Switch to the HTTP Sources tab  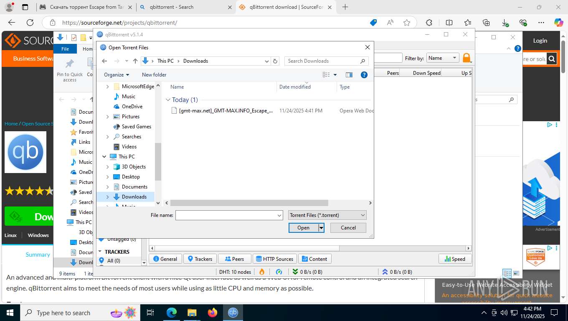[x=274, y=259]
